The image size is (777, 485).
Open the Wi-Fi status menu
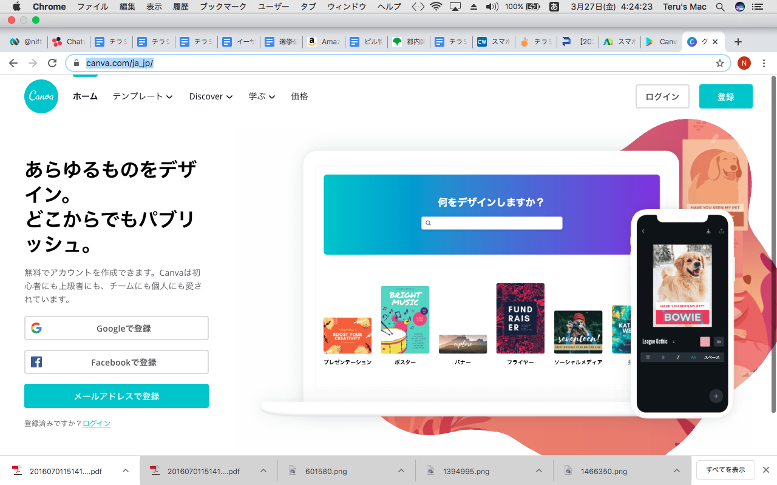[436, 7]
